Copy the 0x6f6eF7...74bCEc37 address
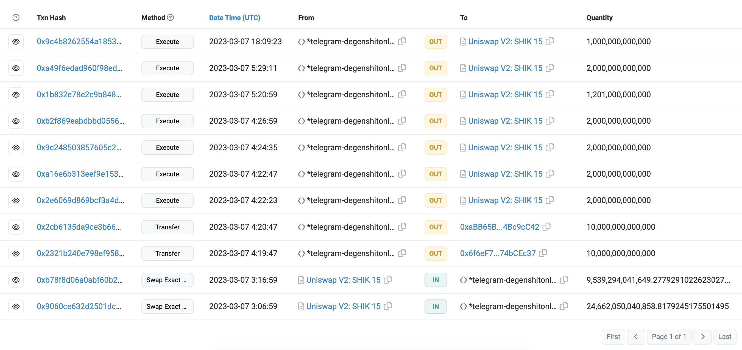742x350 pixels. 543,253
